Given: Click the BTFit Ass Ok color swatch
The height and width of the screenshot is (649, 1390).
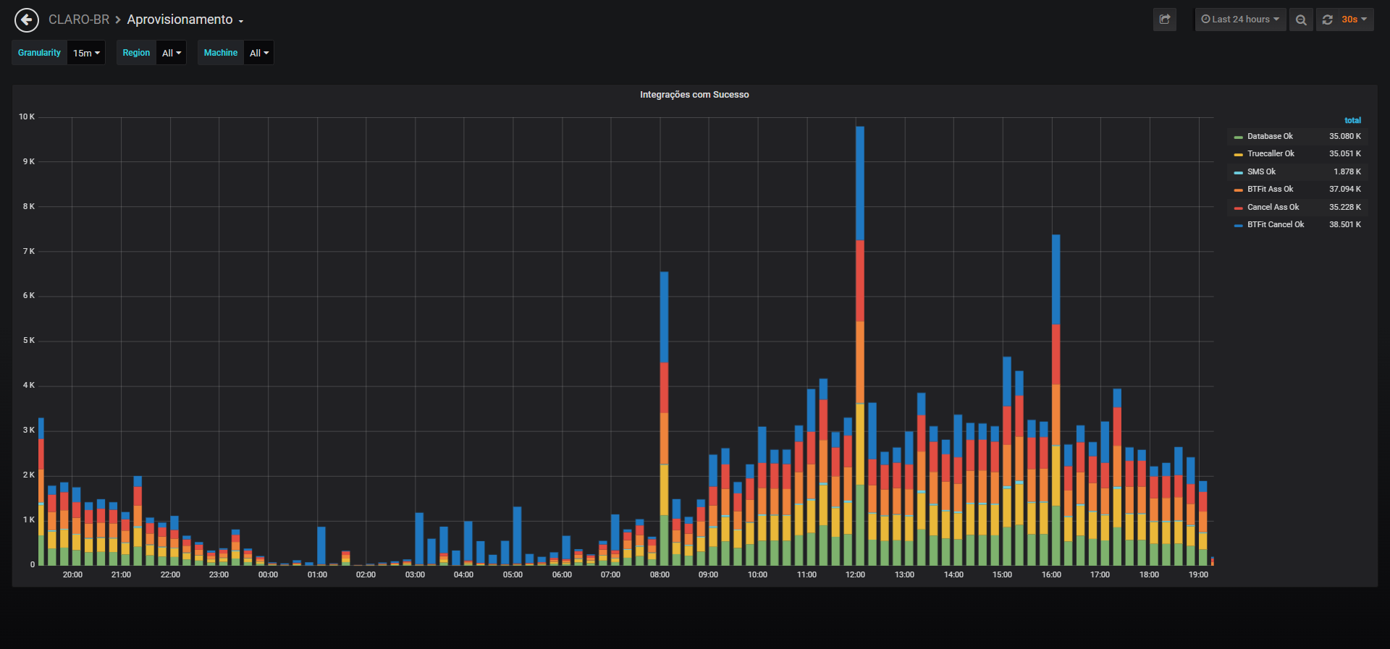Looking at the screenshot, I should click(1238, 190).
